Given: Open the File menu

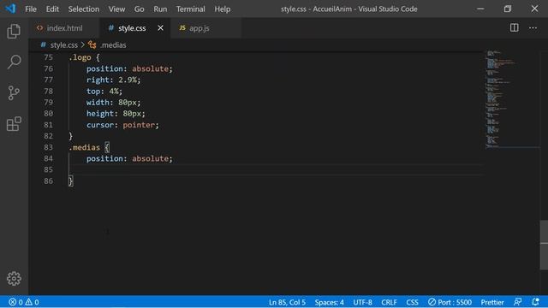Looking at the screenshot, I should pos(31,9).
